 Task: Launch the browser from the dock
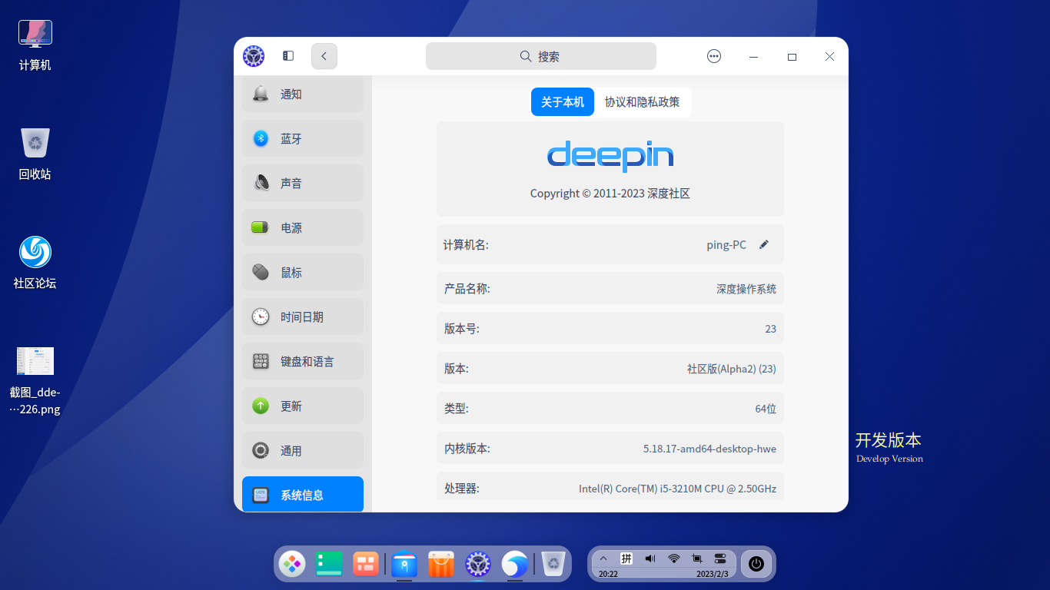(x=513, y=564)
